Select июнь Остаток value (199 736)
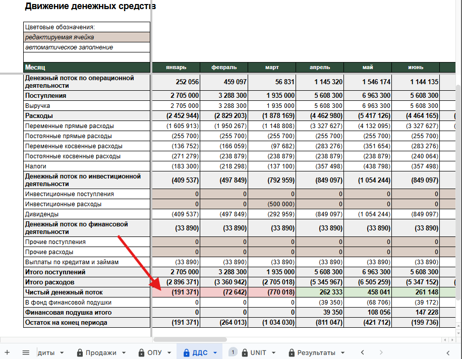This screenshot has width=462, height=359. click(416, 323)
